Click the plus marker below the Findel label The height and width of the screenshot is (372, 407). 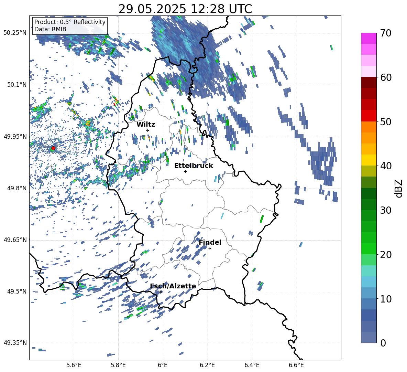point(210,248)
